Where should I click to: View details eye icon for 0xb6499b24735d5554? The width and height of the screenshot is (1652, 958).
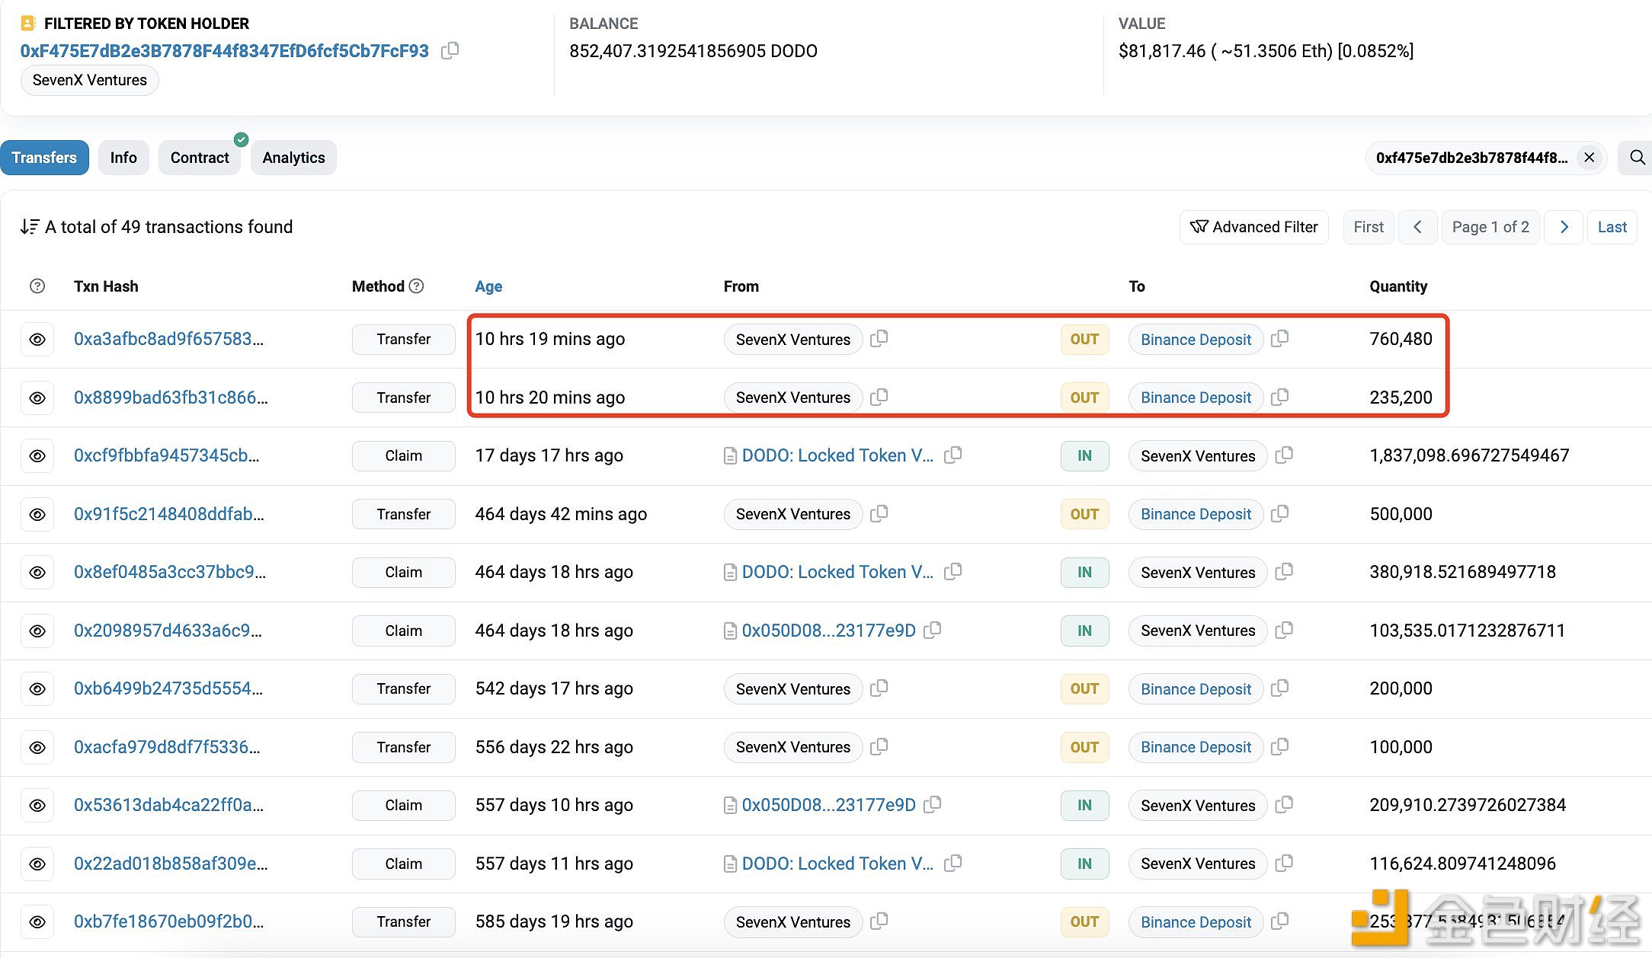[x=37, y=689]
